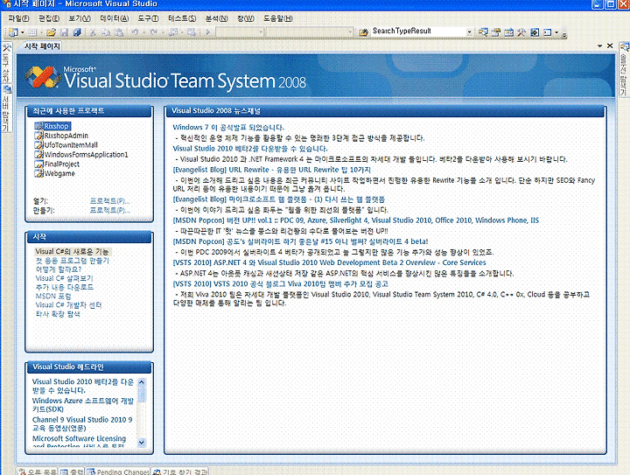Click the Save All toolbar icon

pyautogui.click(x=77, y=32)
